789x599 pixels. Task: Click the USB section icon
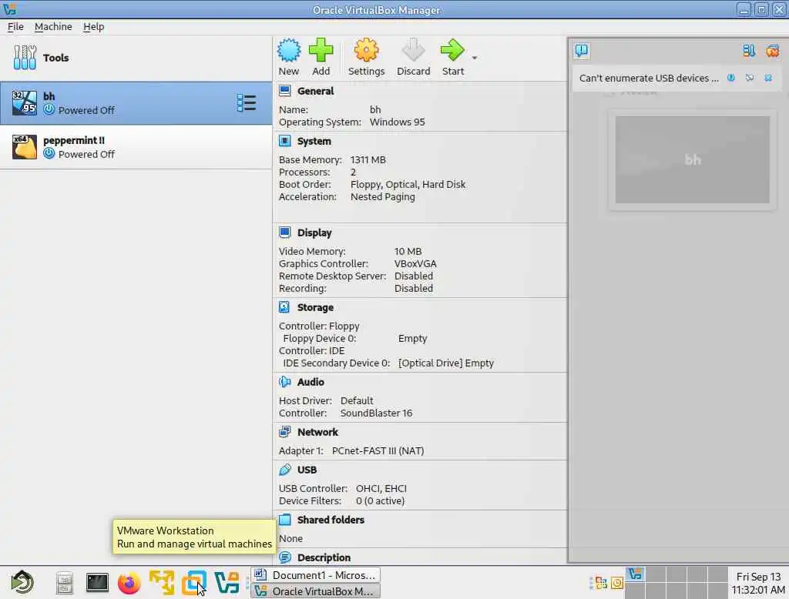[x=285, y=469]
